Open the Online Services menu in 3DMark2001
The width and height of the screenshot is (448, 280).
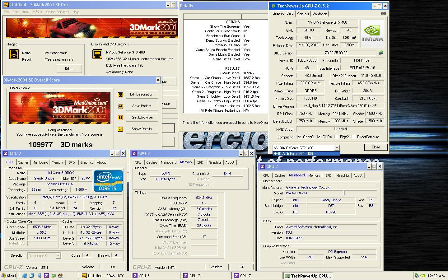(58, 12)
